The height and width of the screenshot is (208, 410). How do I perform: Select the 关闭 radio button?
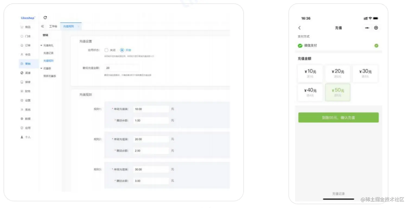(x=106, y=50)
